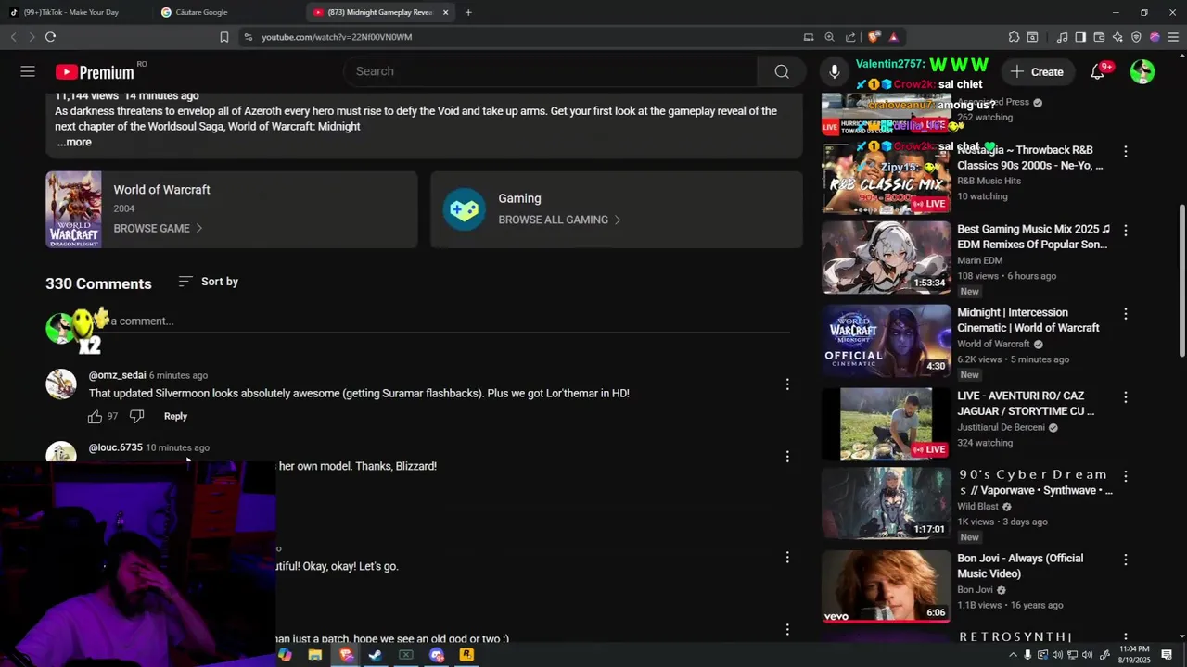1187x667 pixels.
Task: Open @louc.6735 channel link
Action: point(116,447)
